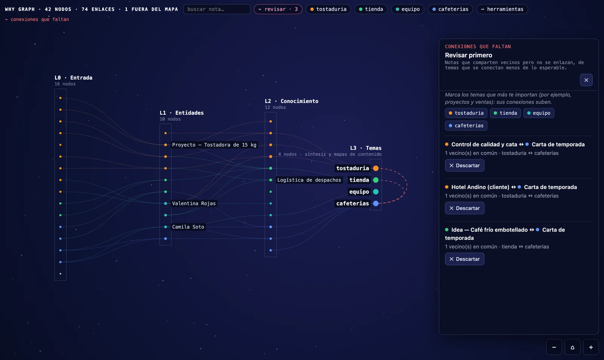Select the equipo teal theme node
Image resolution: width=604 pixels, height=360 pixels.
[376, 192]
